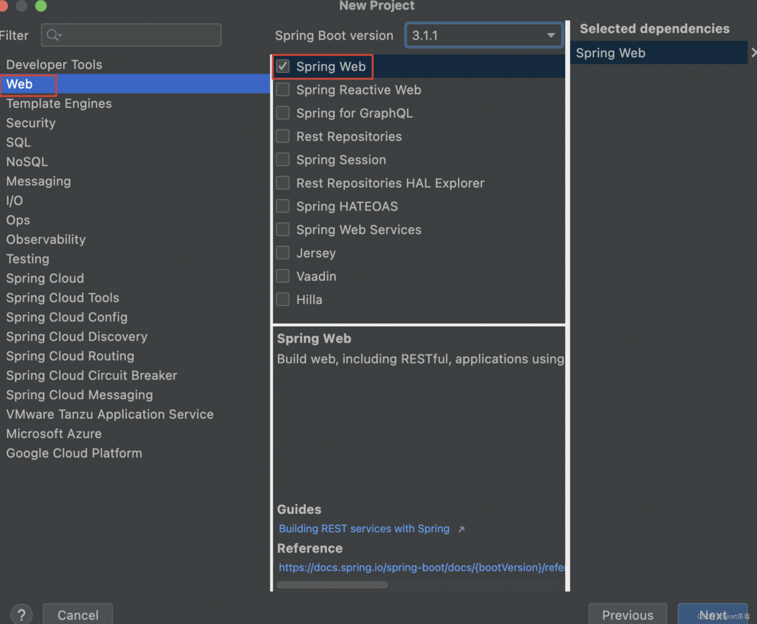Click the search icon inside the Filter field
757x624 pixels.
tap(54, 35)
